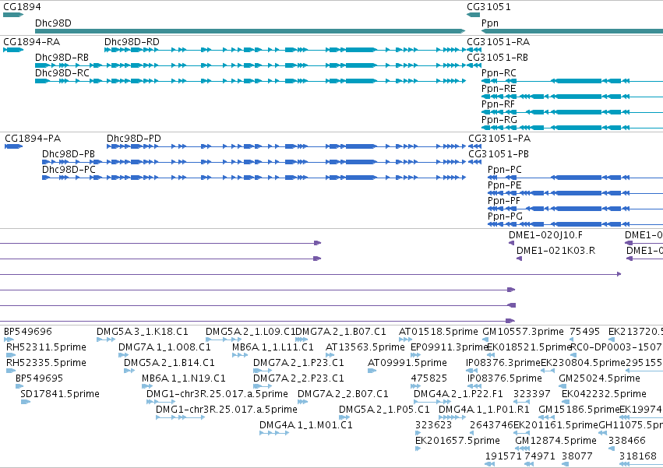Screen dimensions: 663x468
Task: Click the DMG4A1_1.P01.R1 label
Action: 484,410
